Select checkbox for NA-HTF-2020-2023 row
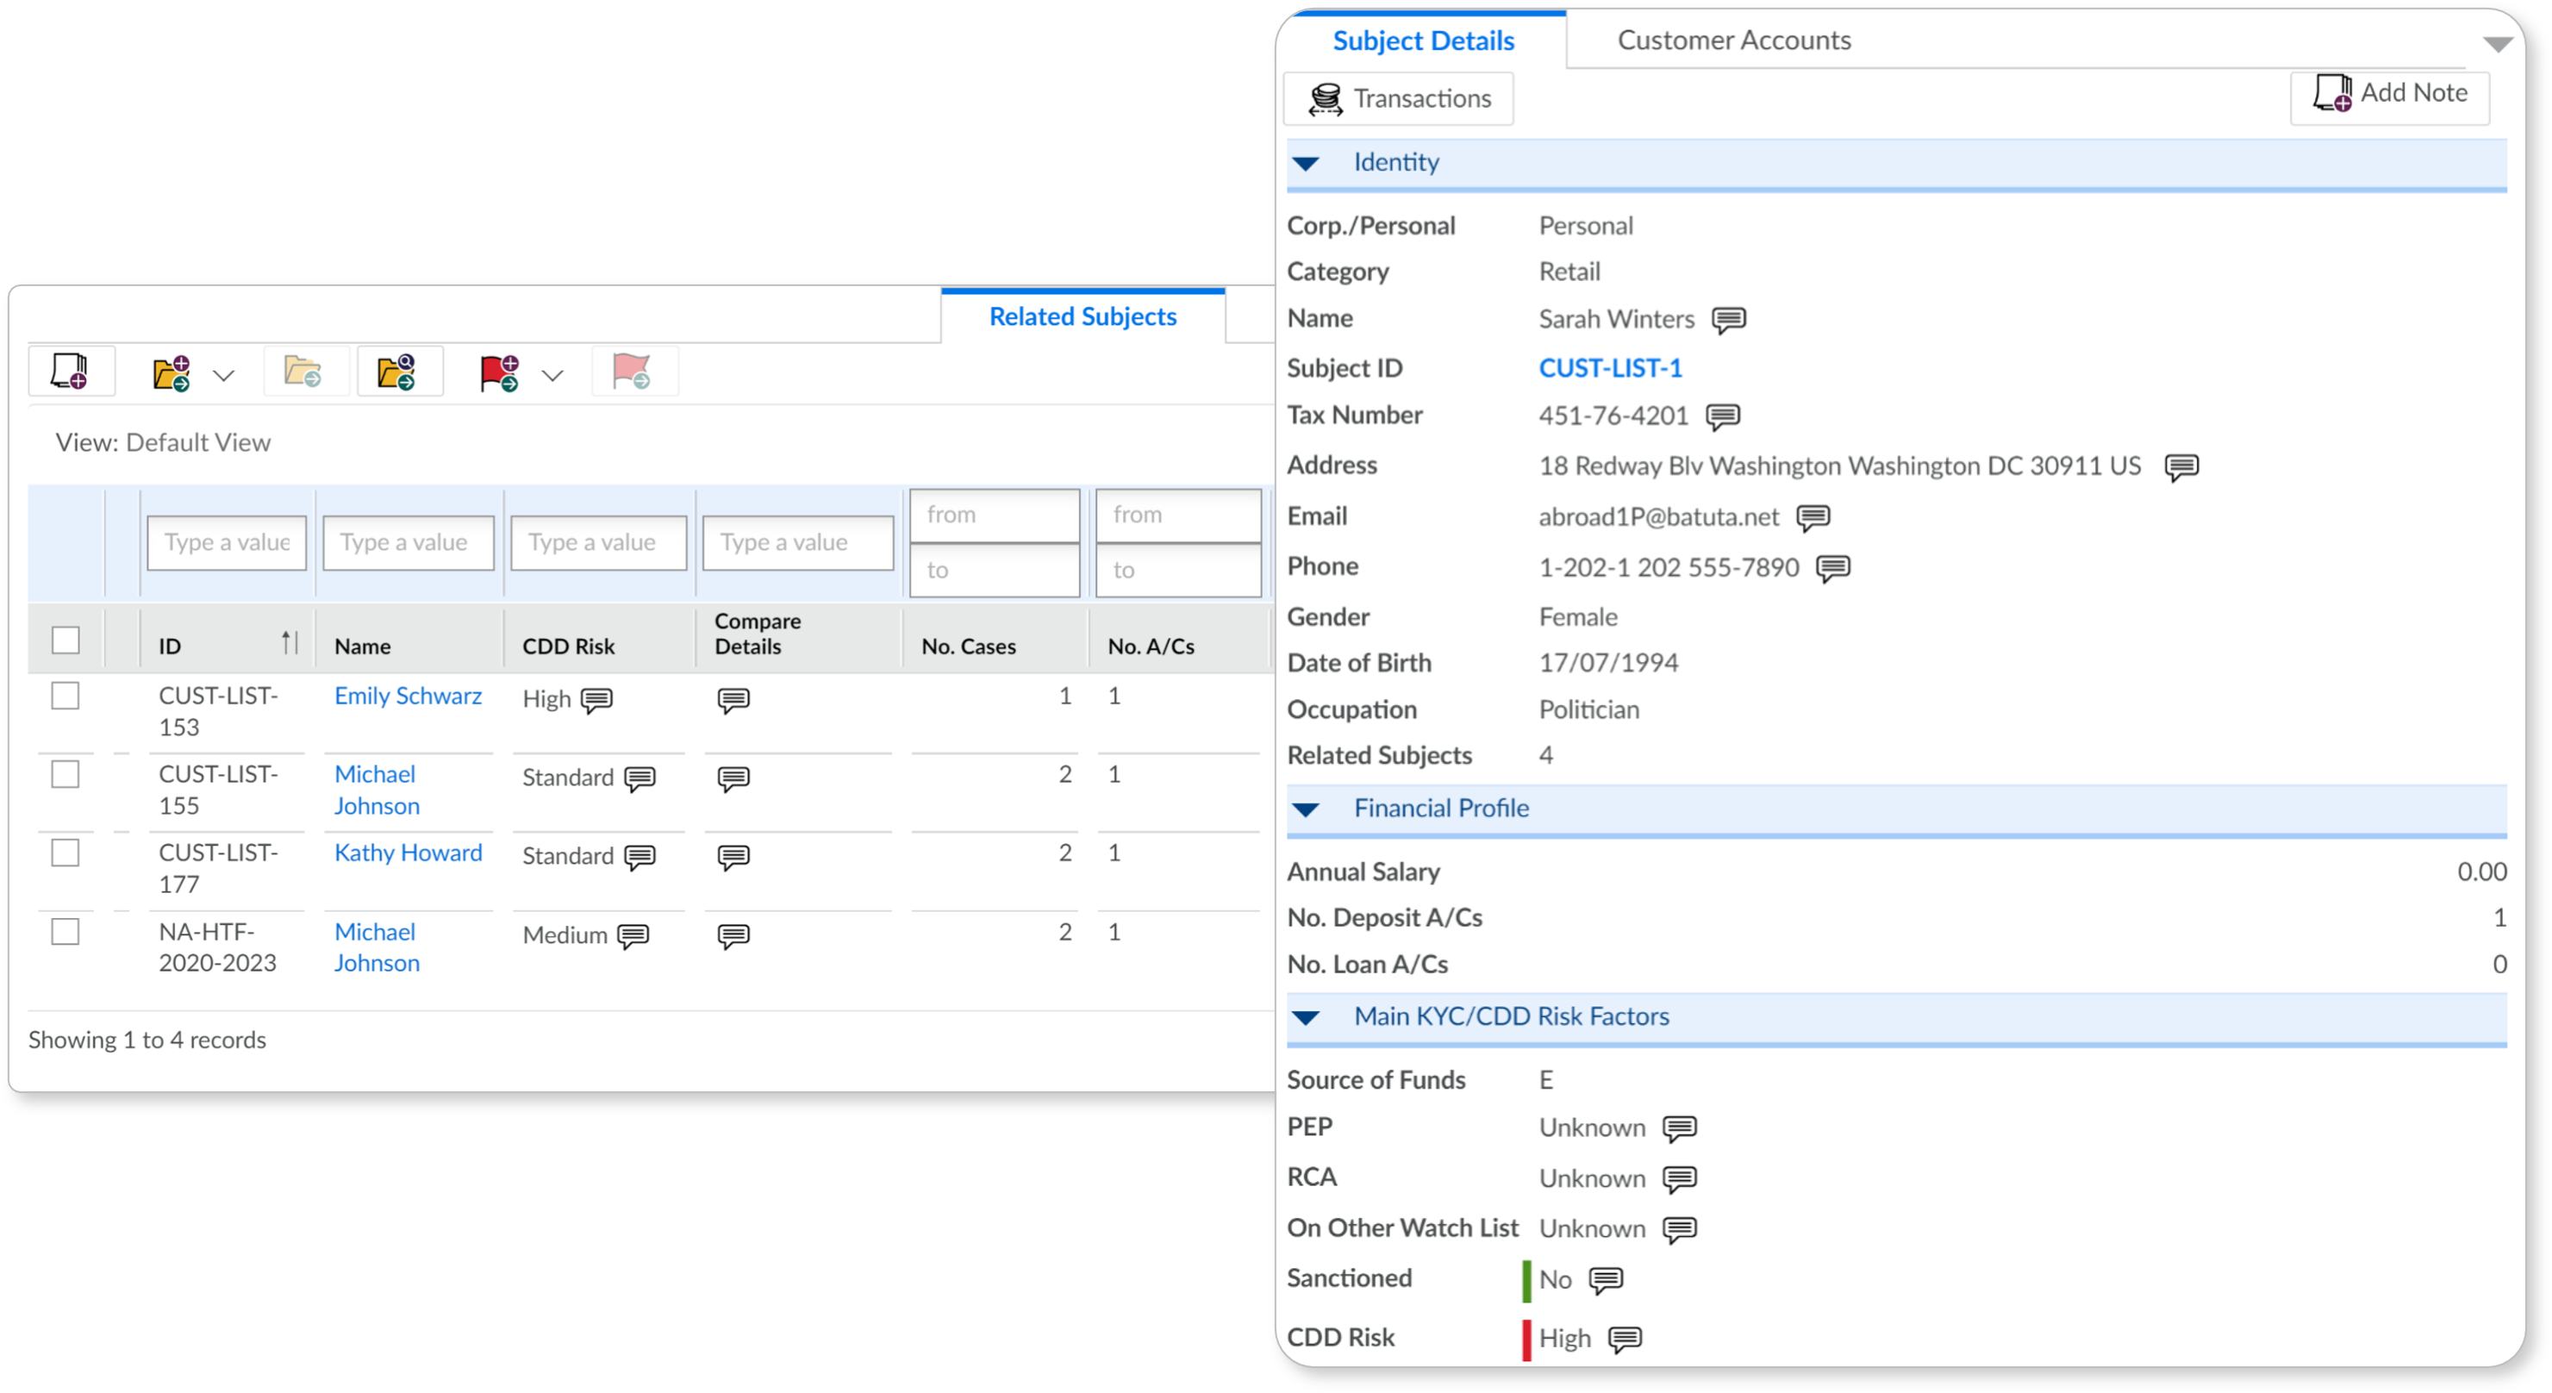2552x1393 pixels. pyautogui.click(x=66, y=933)
